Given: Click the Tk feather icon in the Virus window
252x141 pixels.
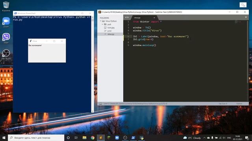Looking at the screenshot, I should coord(31,41).
